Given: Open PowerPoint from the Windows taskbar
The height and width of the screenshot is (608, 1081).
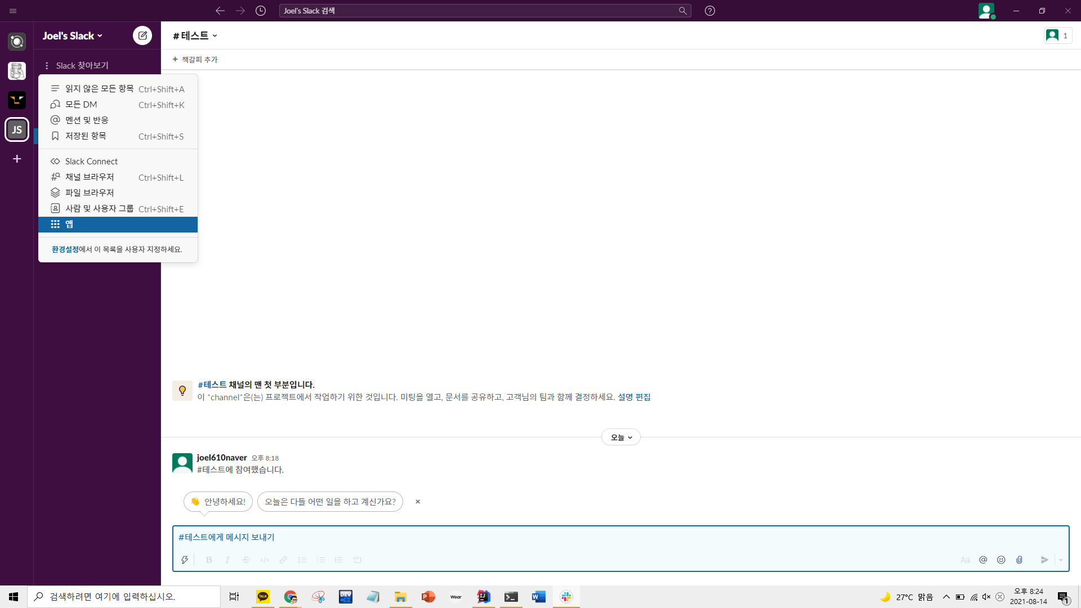Looking at the screenshot, I should (428, 597).
